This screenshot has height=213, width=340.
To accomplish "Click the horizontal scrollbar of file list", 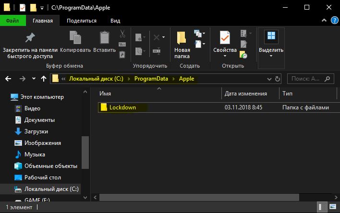I will click(199, 197).
